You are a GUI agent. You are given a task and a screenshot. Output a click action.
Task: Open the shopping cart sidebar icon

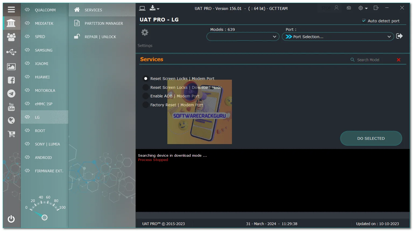click(11, 134)
